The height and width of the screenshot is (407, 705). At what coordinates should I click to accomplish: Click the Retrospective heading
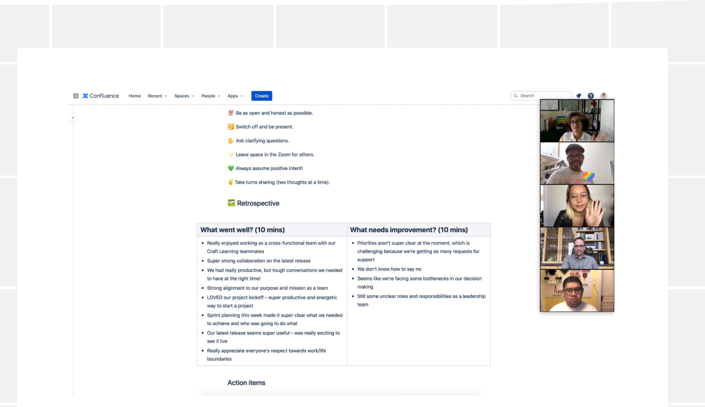258,204
